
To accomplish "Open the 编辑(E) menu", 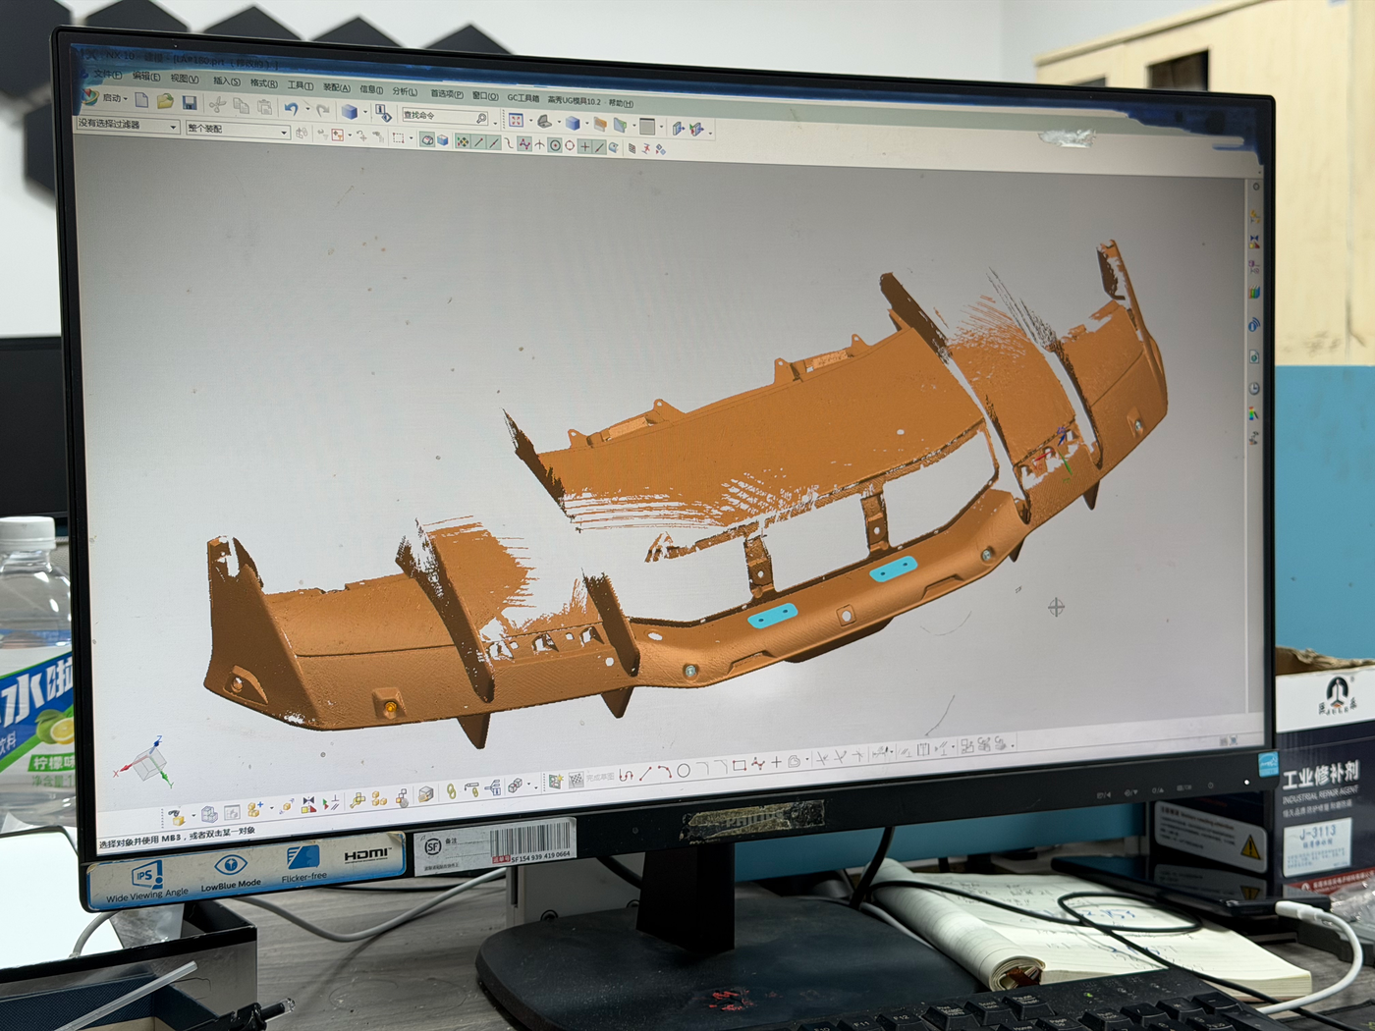I will 145,77.
